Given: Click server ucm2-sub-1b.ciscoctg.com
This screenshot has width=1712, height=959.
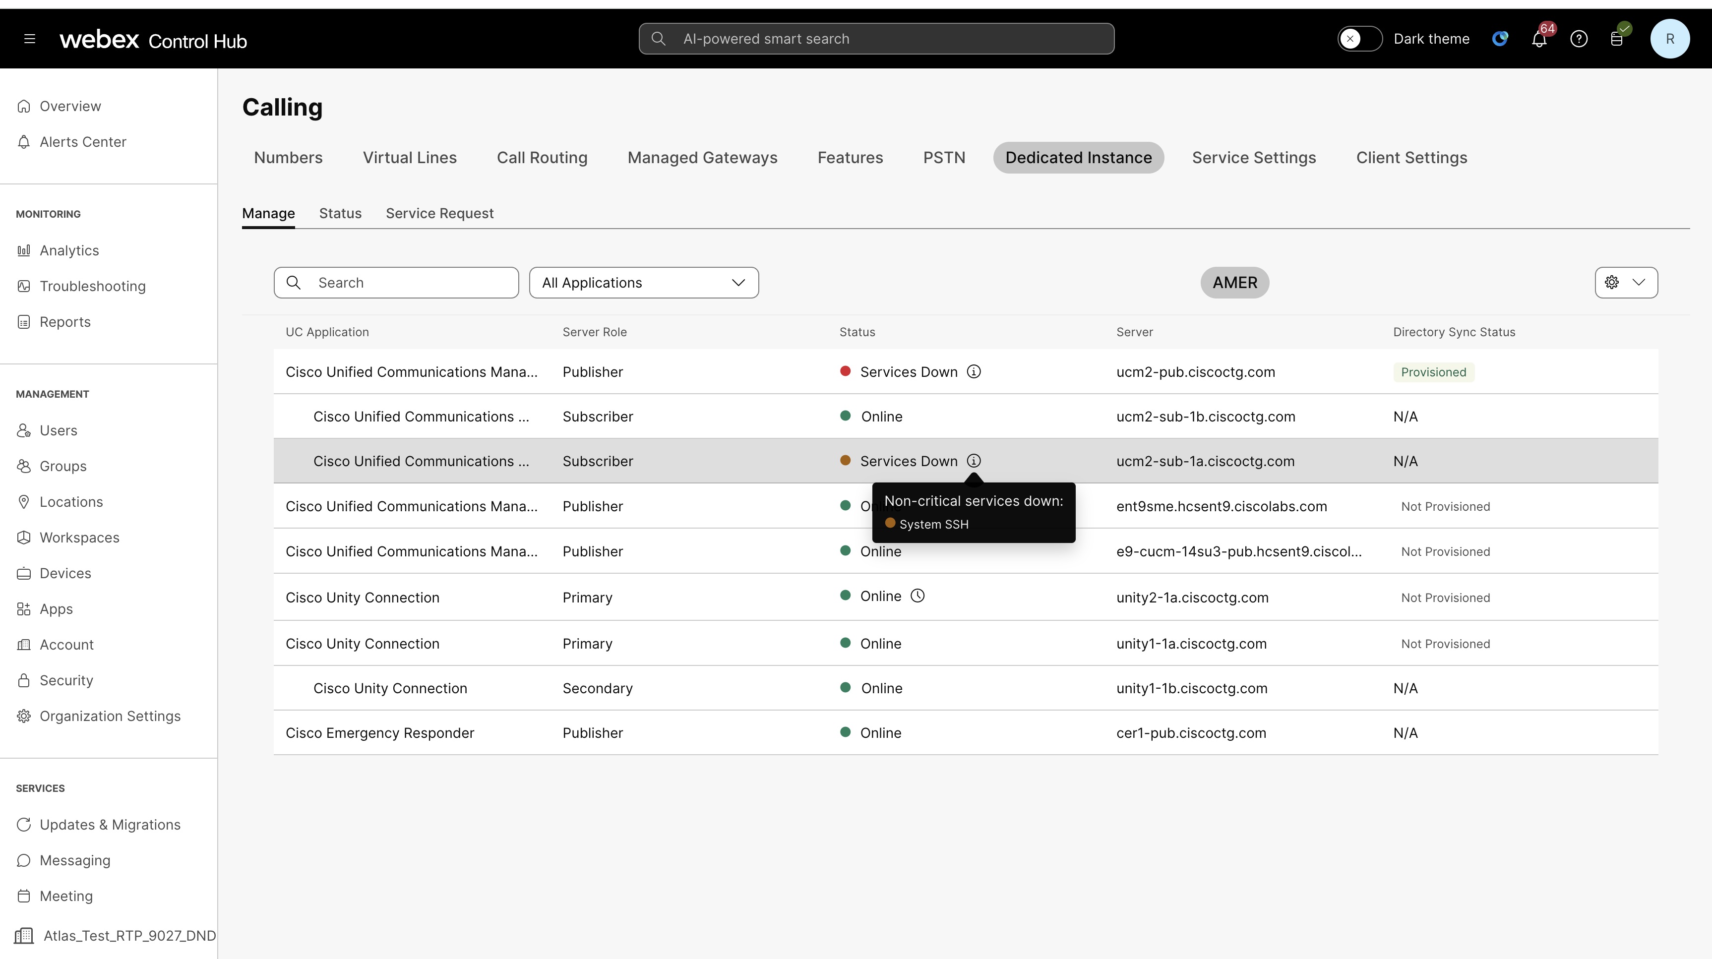Looking at the screenshot, I should click(x=1206, y=417).
